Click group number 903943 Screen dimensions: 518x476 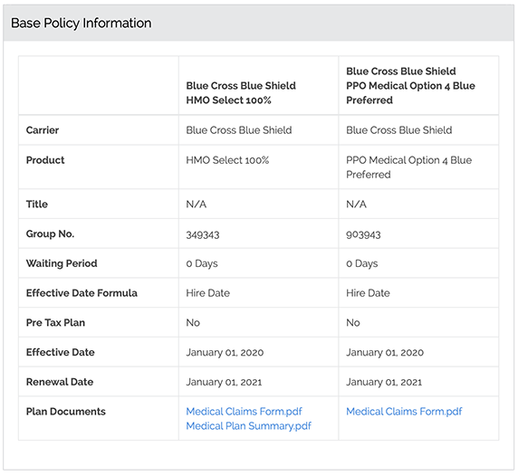[363, 235]
